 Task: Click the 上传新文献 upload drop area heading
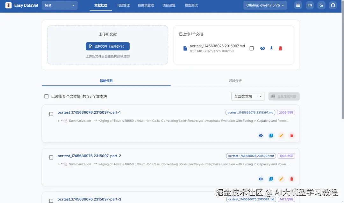(x=108, y=34)
